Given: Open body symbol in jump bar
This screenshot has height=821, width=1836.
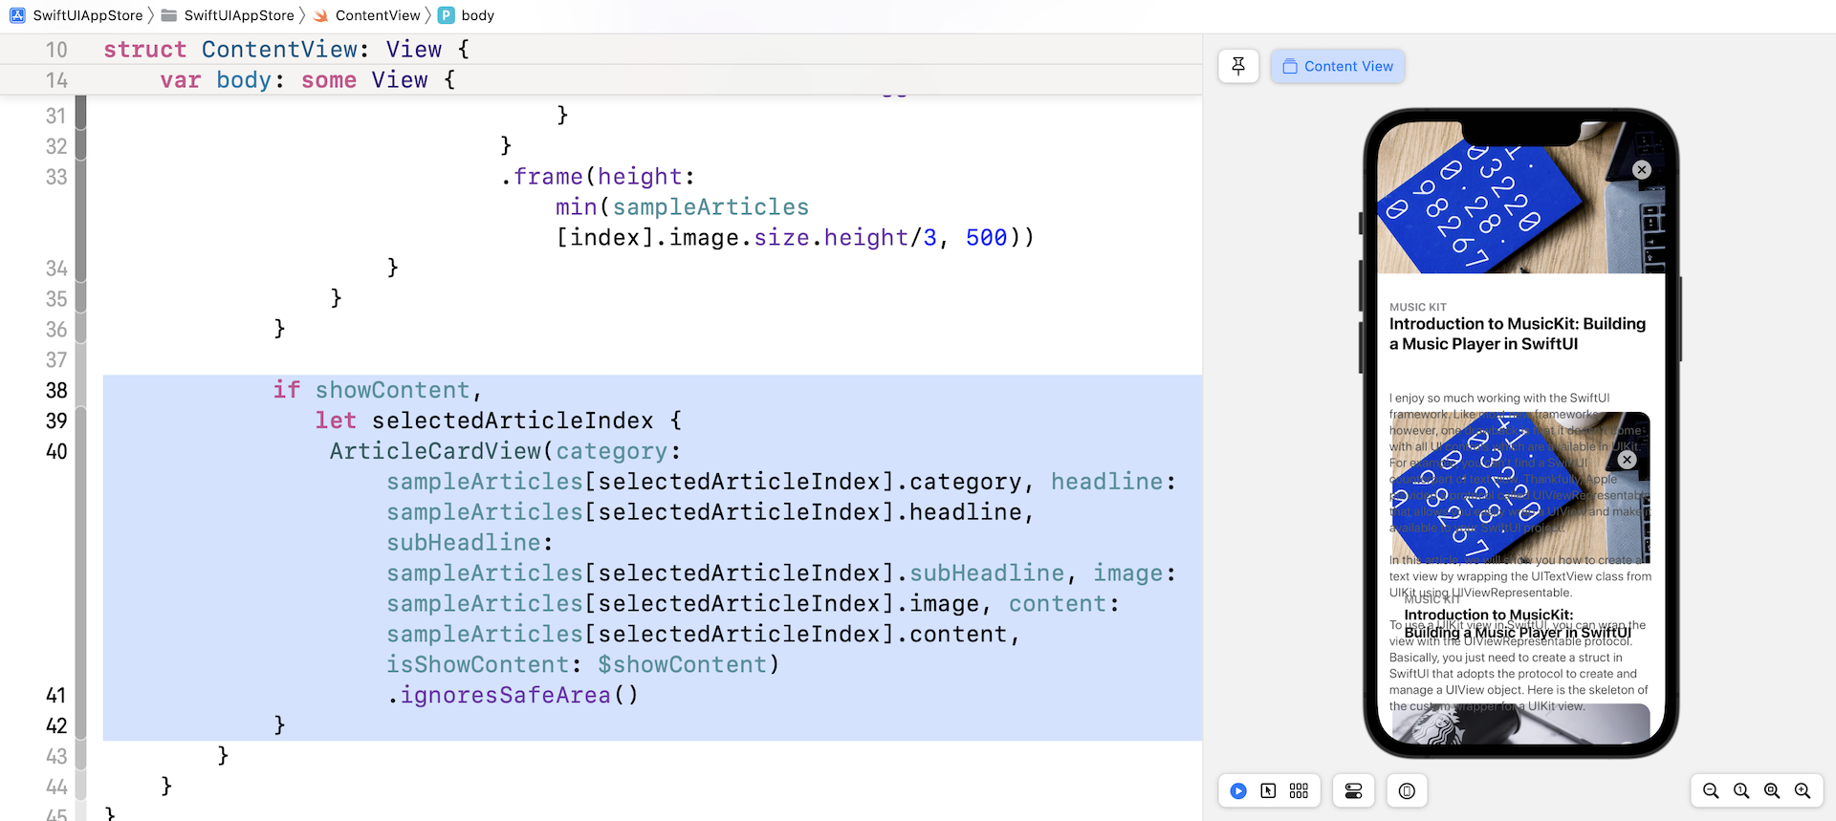Looking at the screenshot, I should click(x=468, y=15).
